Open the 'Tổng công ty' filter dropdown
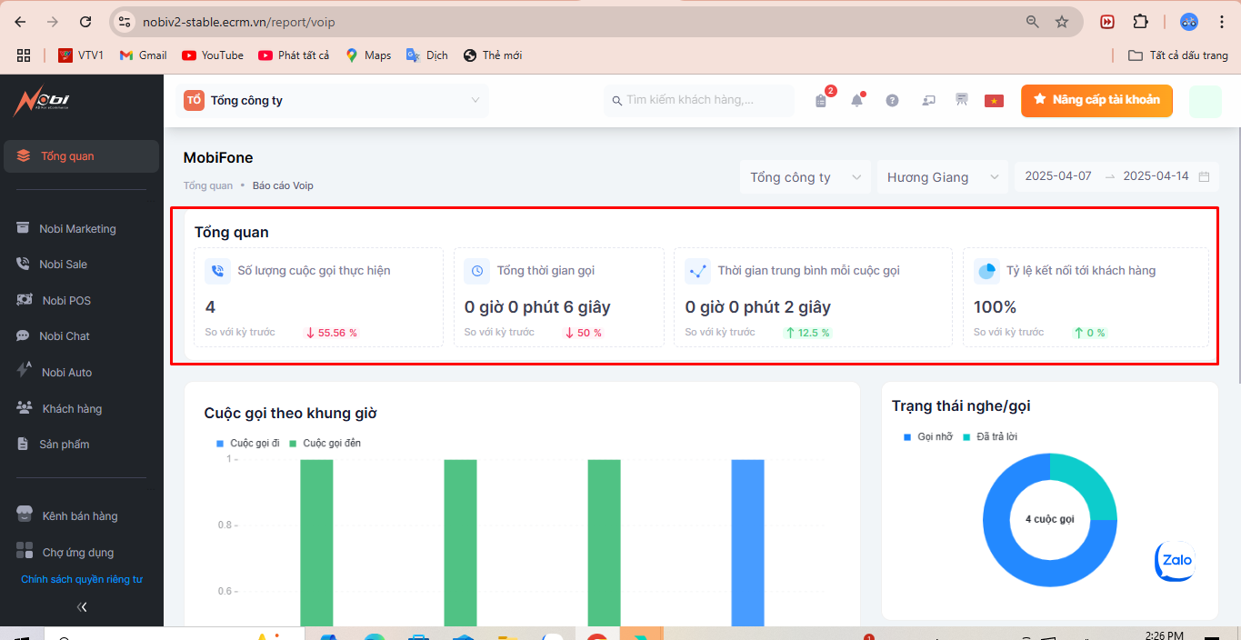 (805, 177)
